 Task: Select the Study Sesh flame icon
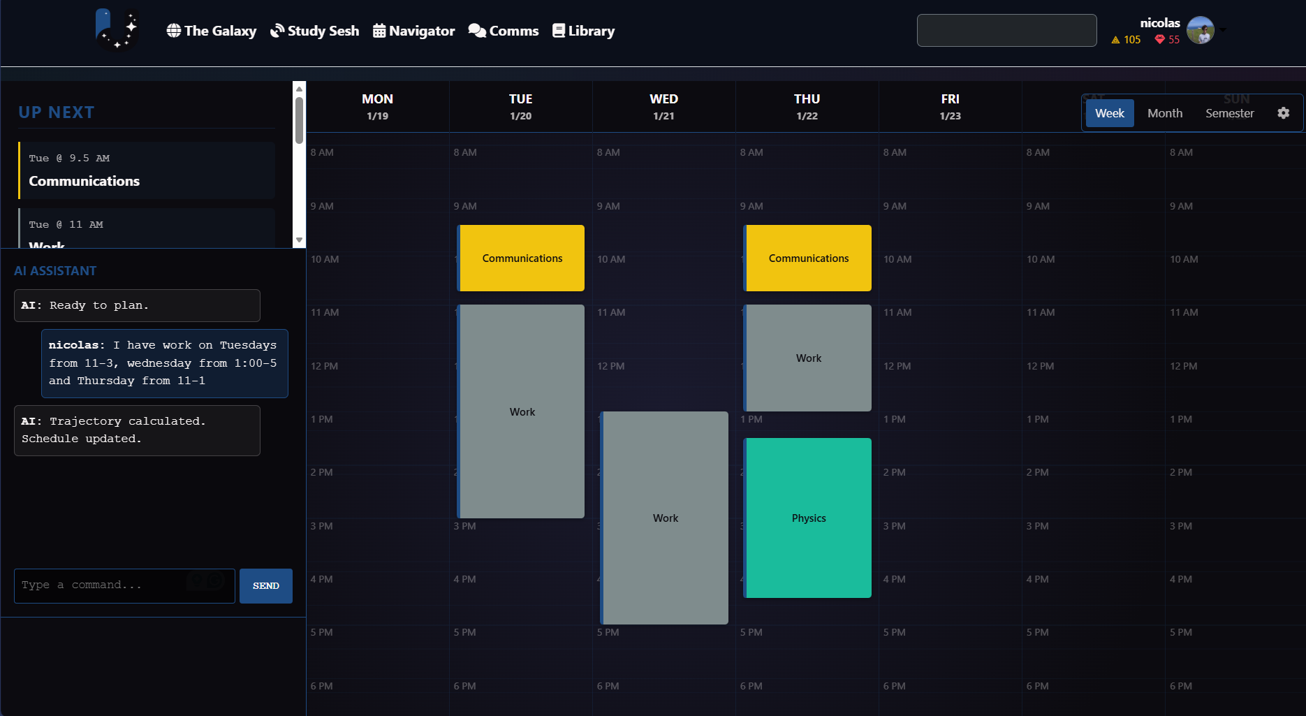(x=276, y=30)
